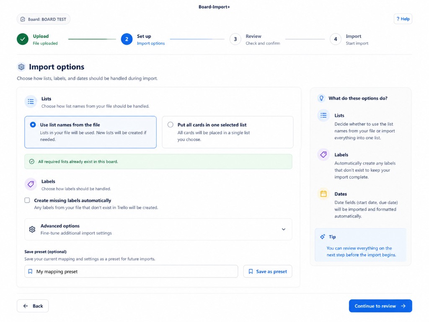429x322 pixels.
Task: Click the File uploaded status text
Action: pos(45,43)
